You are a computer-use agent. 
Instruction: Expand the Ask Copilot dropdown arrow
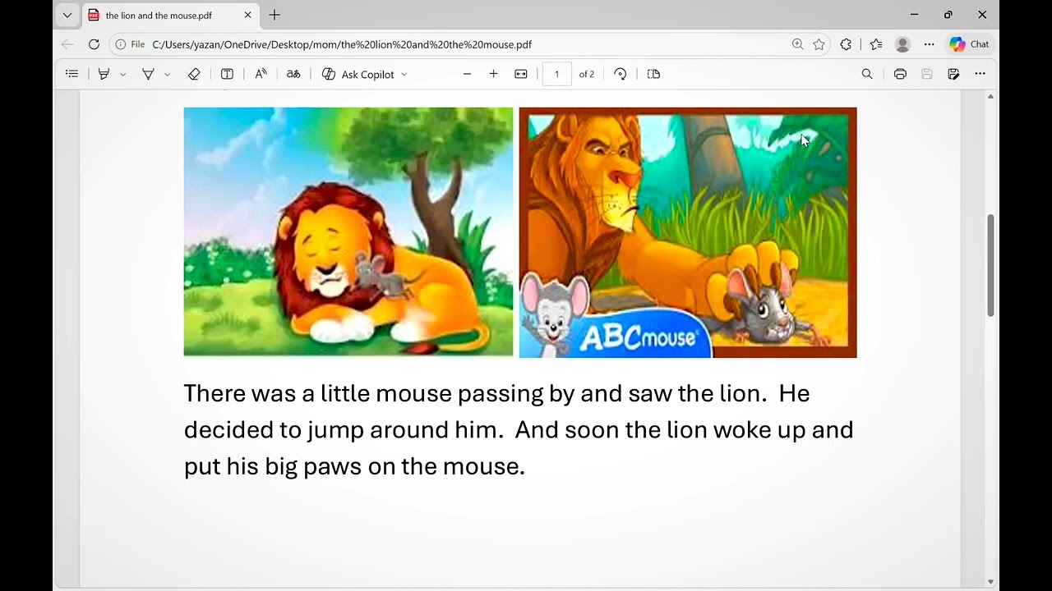pyautogui.click(x=404, y=75)
